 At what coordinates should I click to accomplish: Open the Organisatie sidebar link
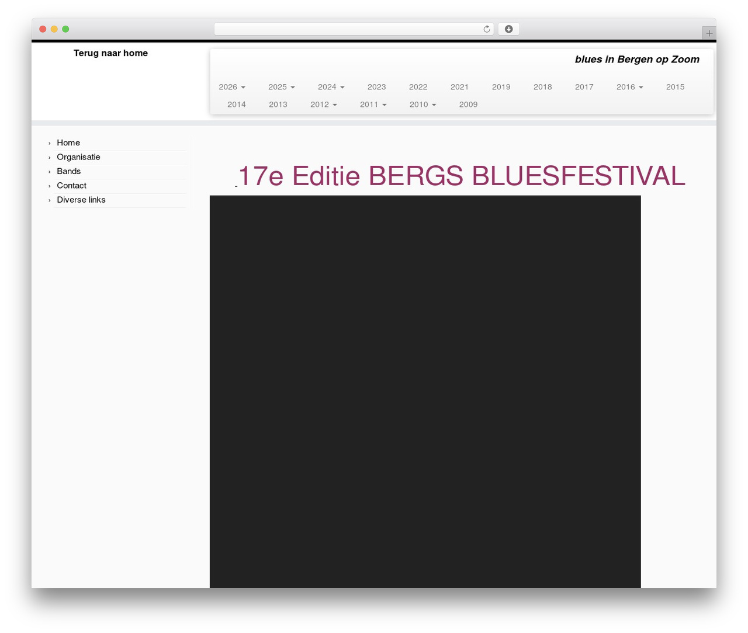[x=79, y=157]
